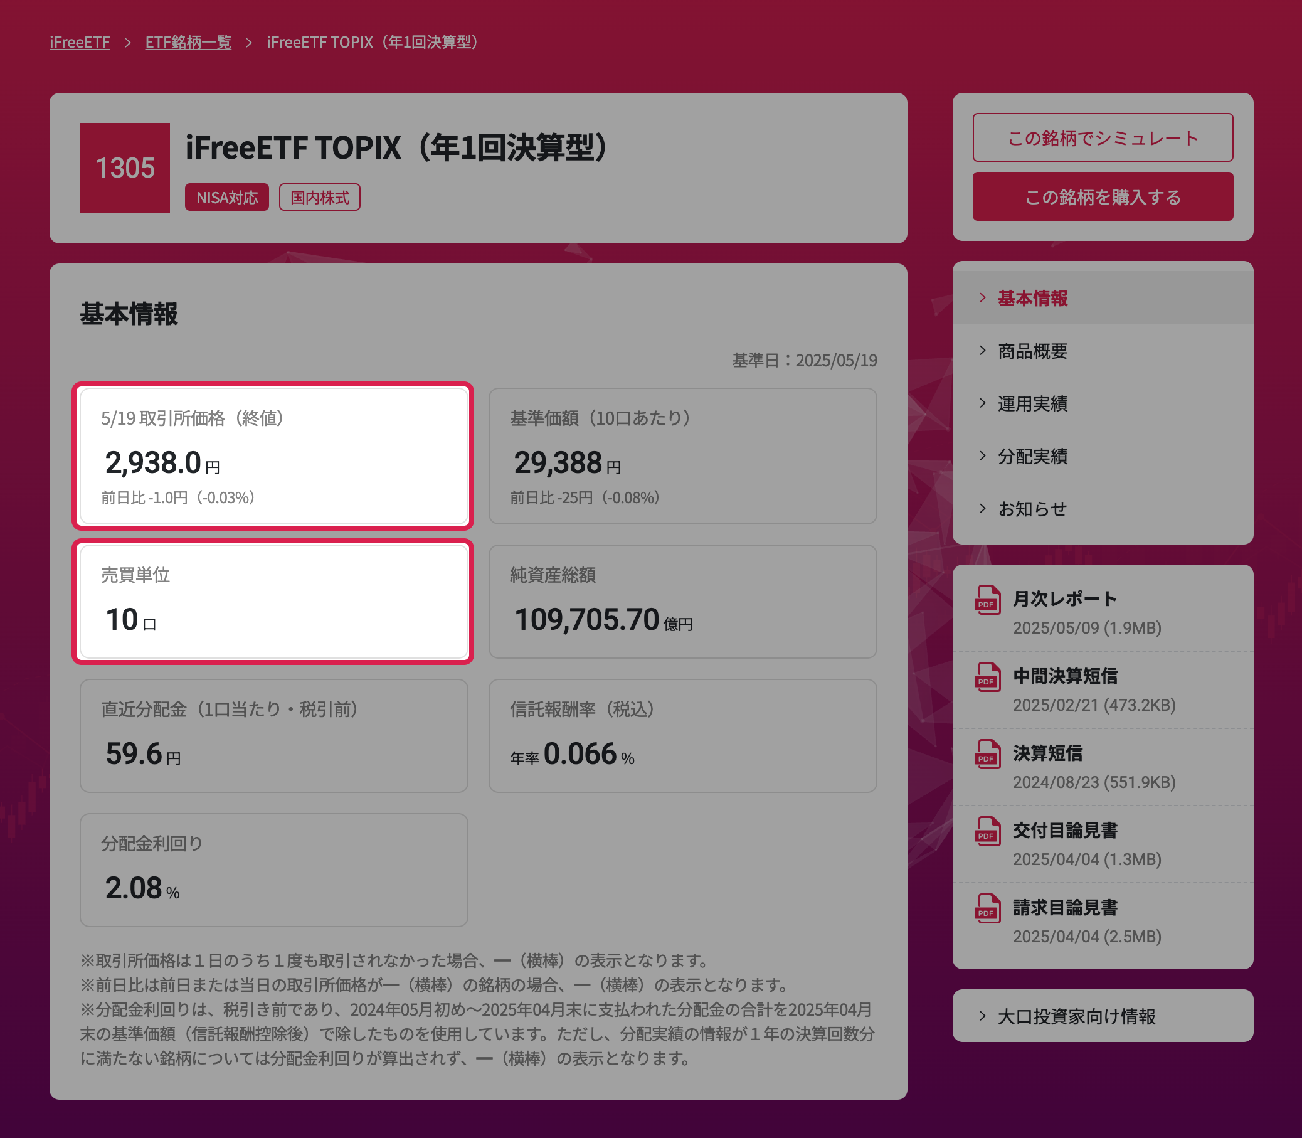This screenshot has width=1302, height=1138.
Task: Click chevron beside 分配実績 sidebar item
Action: tap(983, 456)
